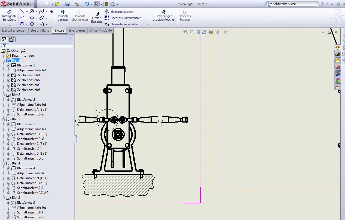Collapse the Blatt1 tree node
This screenshot has height=220, width=345.
tap(4, 60)
